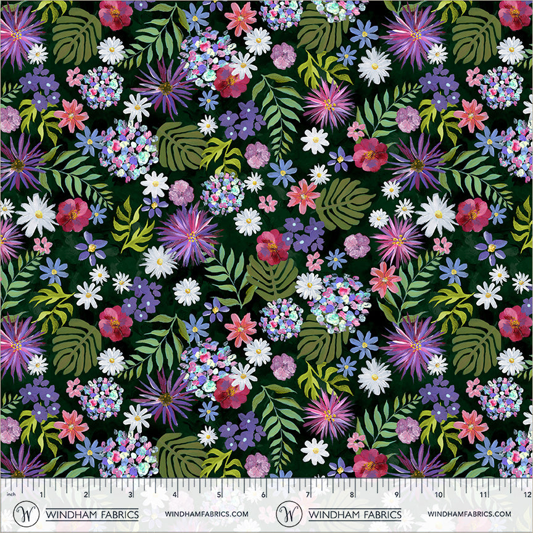Viewport: 533px width, 533px height.
Task: Click the ruler number 3
Action: pos(131,494)
